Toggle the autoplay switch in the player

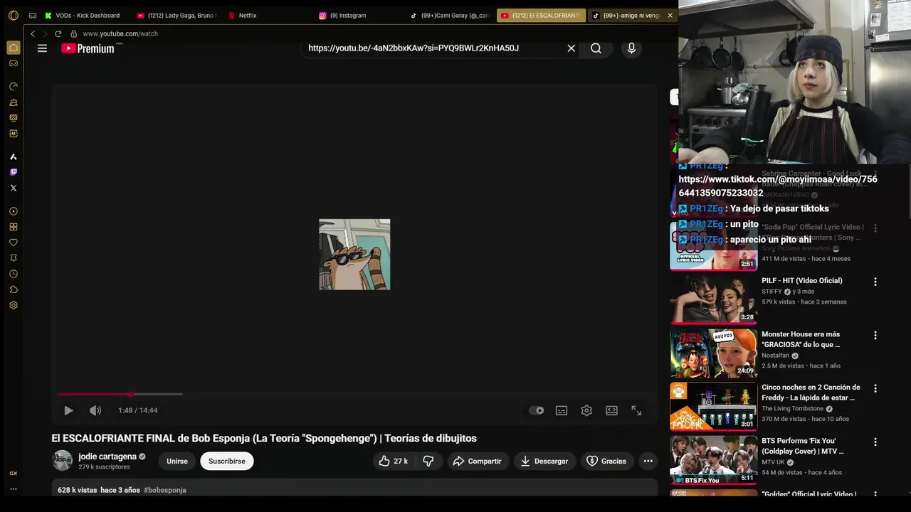pos(537,410)
